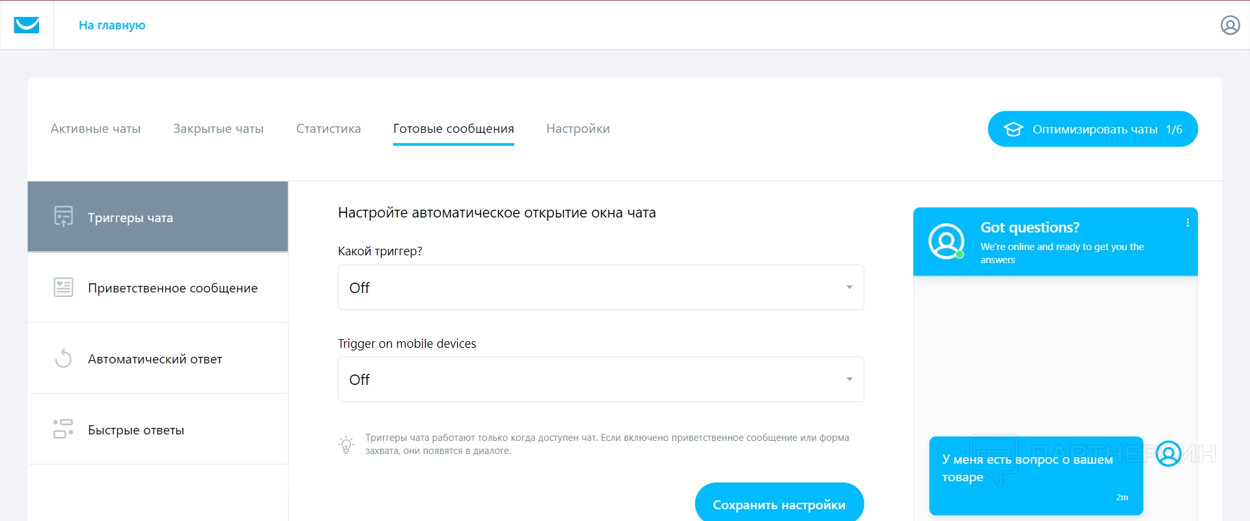Click the chat triggers sidebar icon

coord(63,217)
